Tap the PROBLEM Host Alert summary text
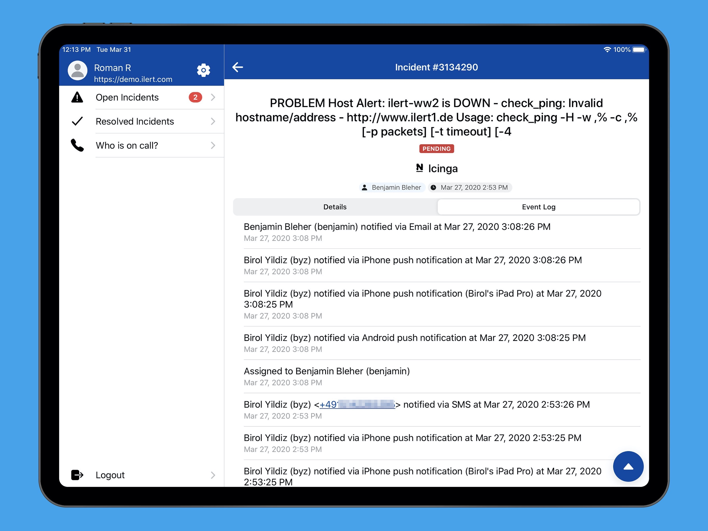This screenshot has width=708, height=531. point(436,117)
